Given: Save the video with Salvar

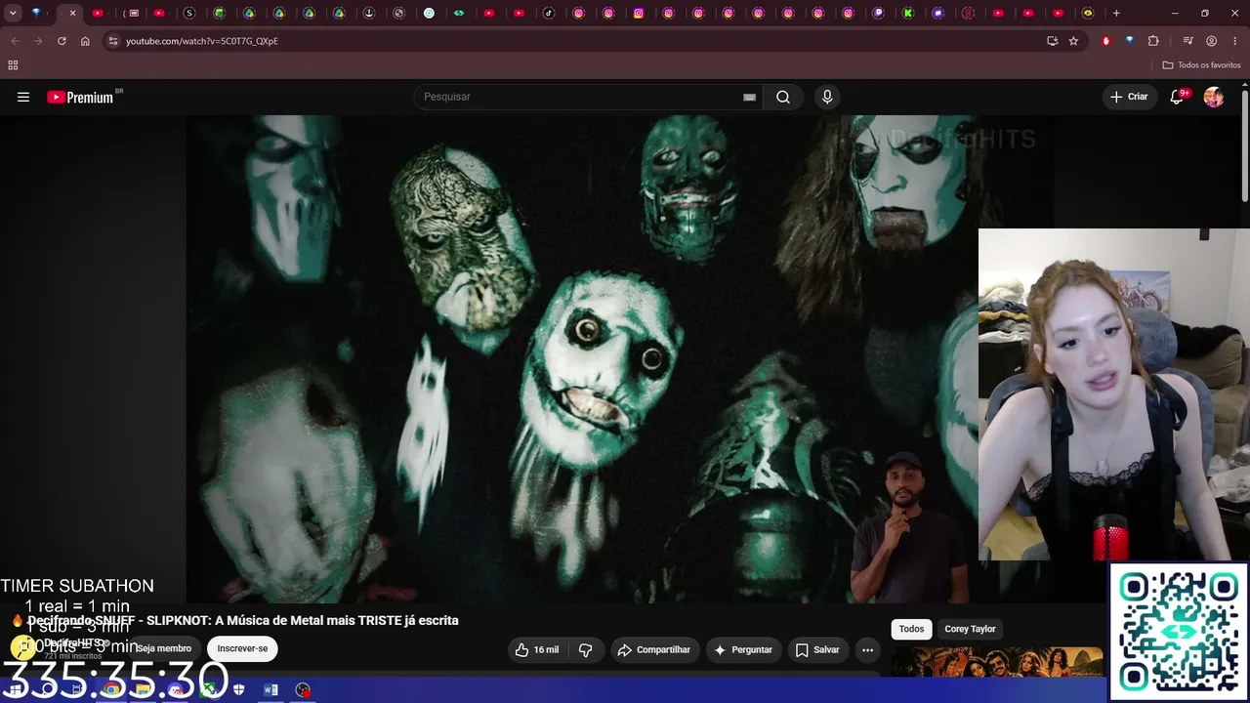Looking at the screenshot, I should pyautogui.click(x=817, y=649).
